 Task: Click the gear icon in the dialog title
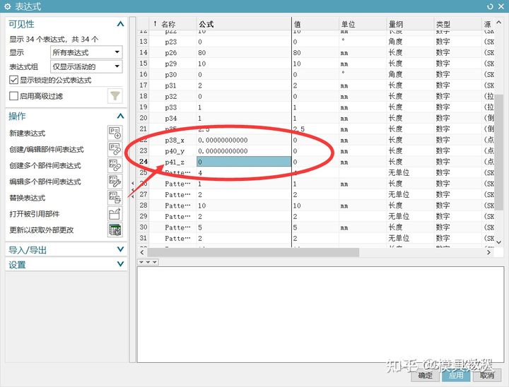pos(8,6)
